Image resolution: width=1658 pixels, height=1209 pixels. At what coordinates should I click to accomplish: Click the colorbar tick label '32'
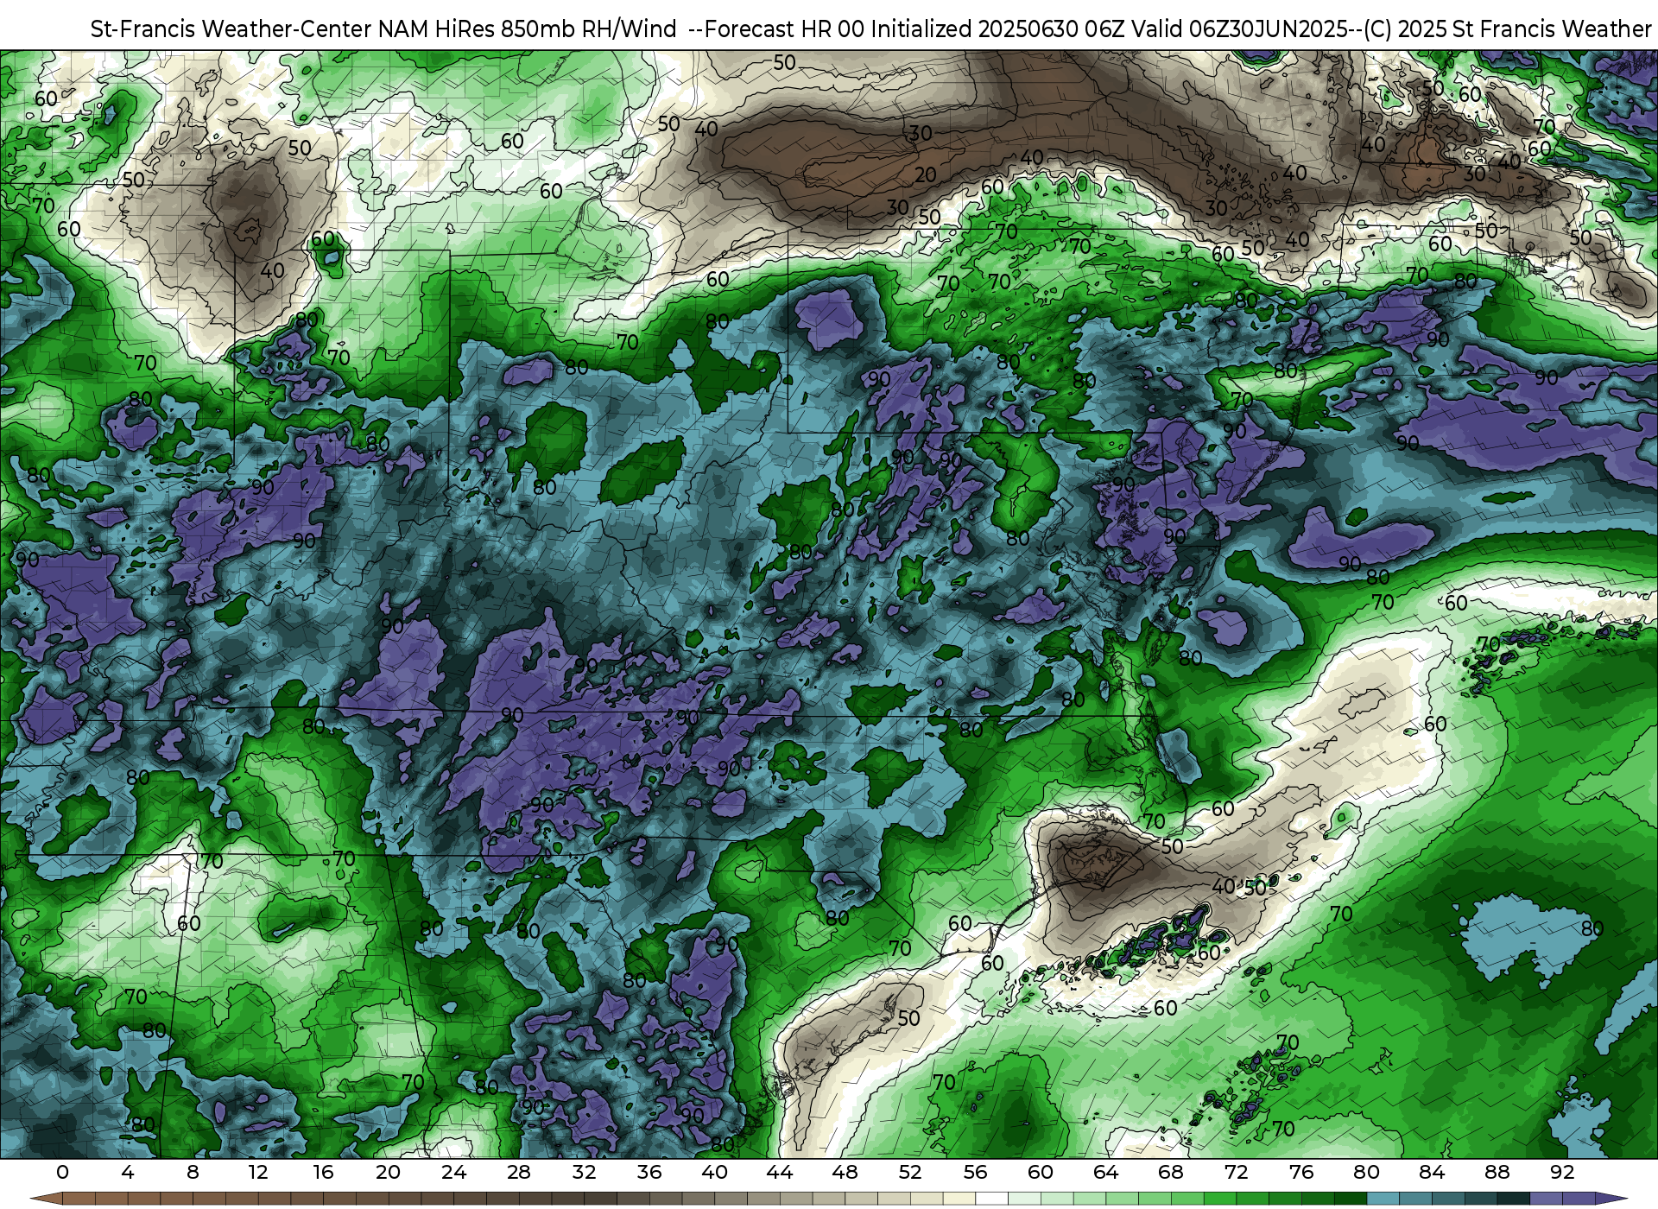[x=584, y=1172]
